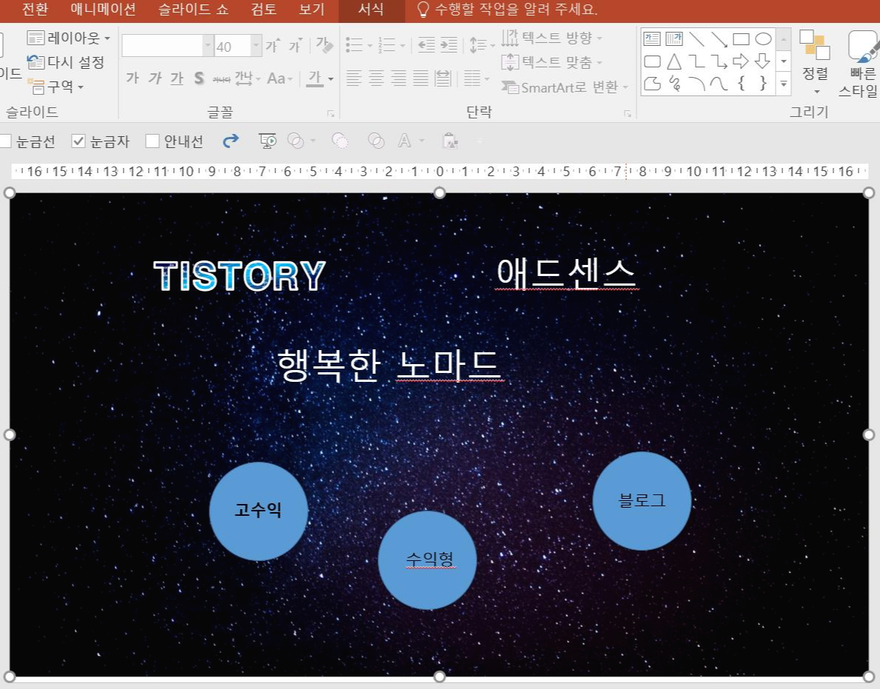The image size is (880, 689).
Task: Pick the arc shape
Action: (x=696, y=84)
